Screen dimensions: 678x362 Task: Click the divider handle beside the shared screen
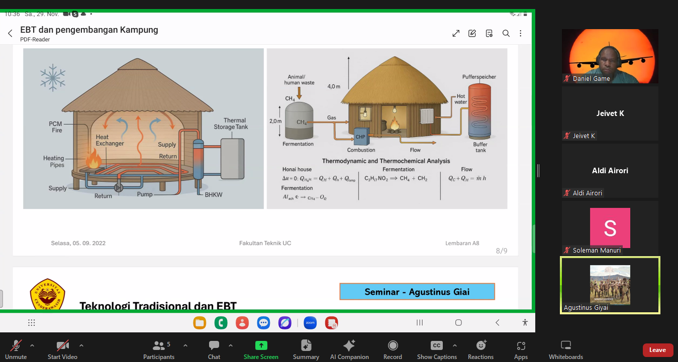(538, 171)
